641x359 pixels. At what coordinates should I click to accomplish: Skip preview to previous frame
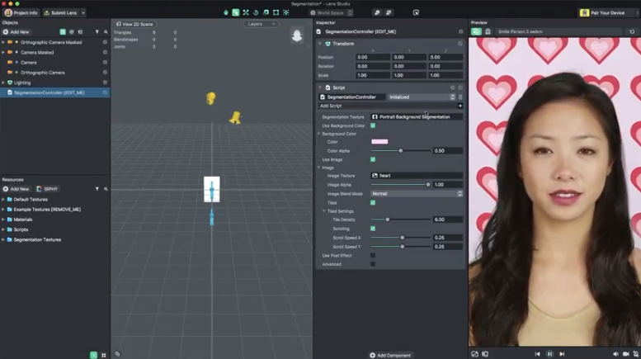[x=537, y=354]
